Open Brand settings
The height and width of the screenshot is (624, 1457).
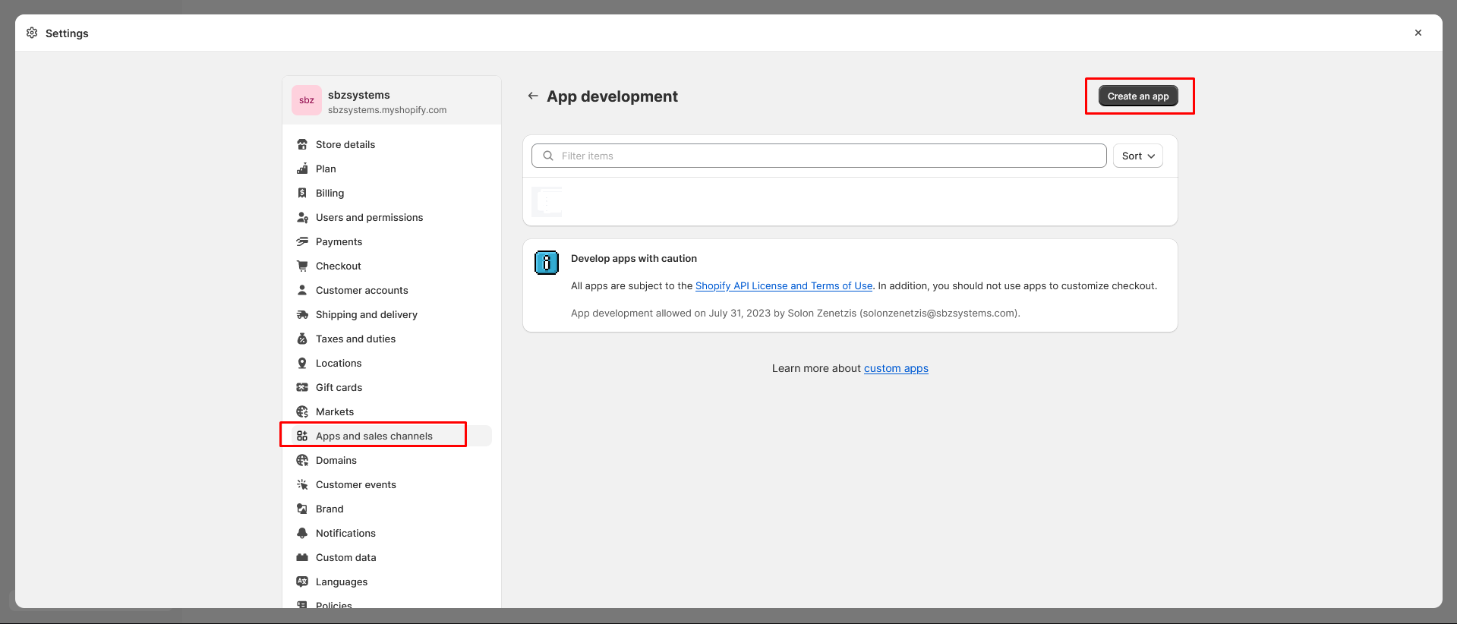tap(392, 509)
